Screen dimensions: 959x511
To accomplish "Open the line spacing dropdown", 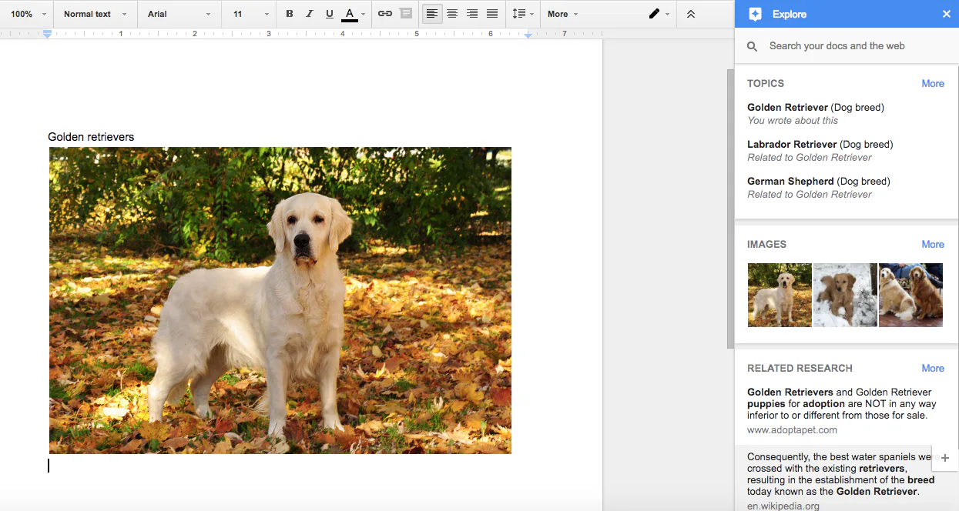I will 522,14.
